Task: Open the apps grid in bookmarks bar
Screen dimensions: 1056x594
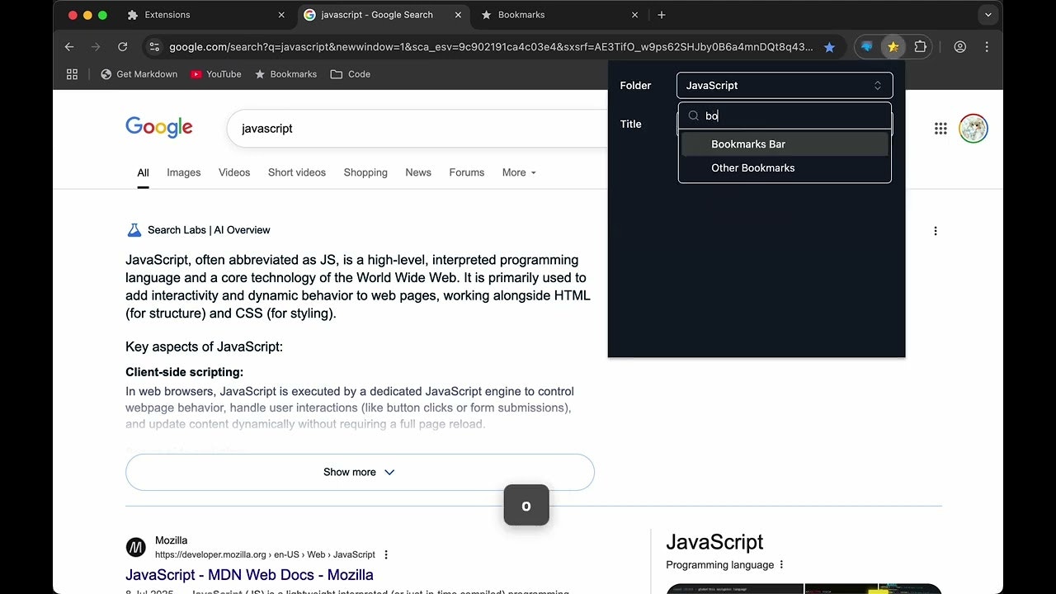Action: click(72, 74)
